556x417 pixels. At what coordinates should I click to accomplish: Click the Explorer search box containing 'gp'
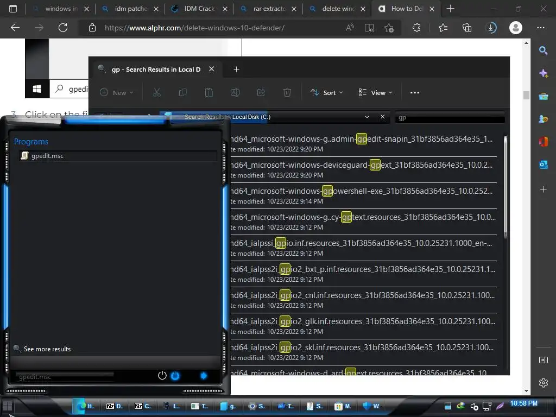coord(450,118)
